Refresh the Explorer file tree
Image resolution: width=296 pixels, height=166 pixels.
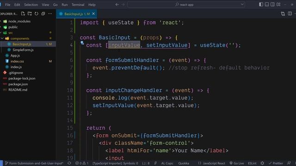click(x=37, y=13)
